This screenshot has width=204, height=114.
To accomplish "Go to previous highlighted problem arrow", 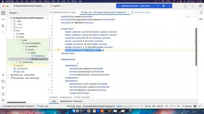I will pyautogui.click(x=192, y=17).
